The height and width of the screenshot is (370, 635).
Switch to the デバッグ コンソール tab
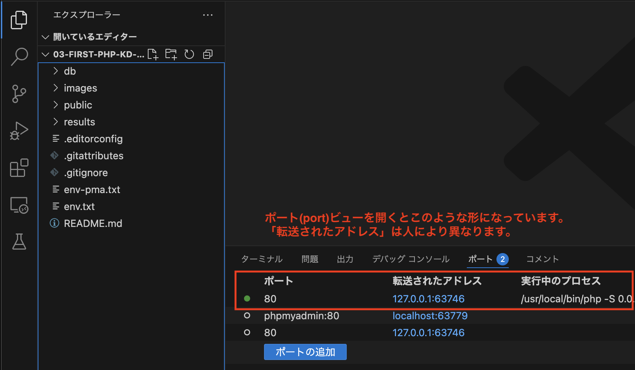[411, 259]
